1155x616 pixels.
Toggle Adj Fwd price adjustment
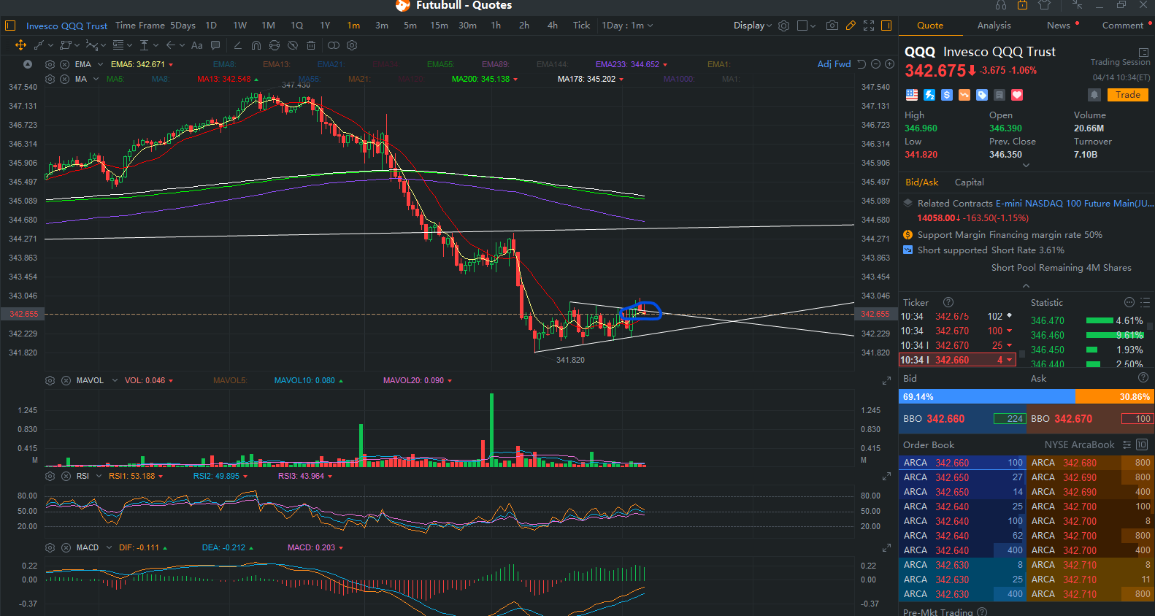(x=834, y=64)
